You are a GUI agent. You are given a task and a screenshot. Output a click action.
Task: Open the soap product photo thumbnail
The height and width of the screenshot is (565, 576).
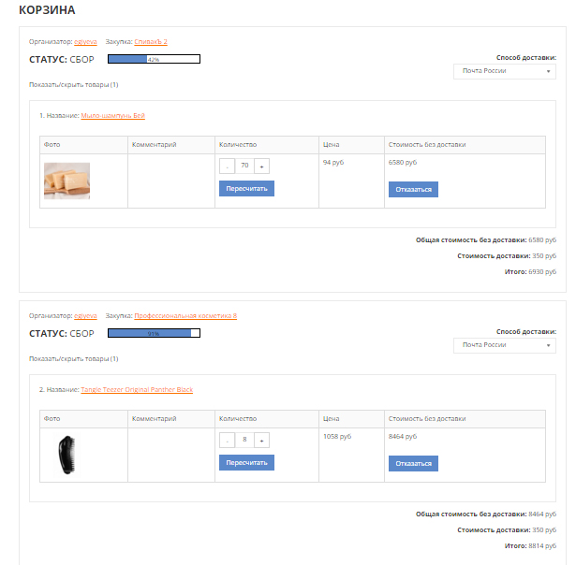tap(66, 181)
